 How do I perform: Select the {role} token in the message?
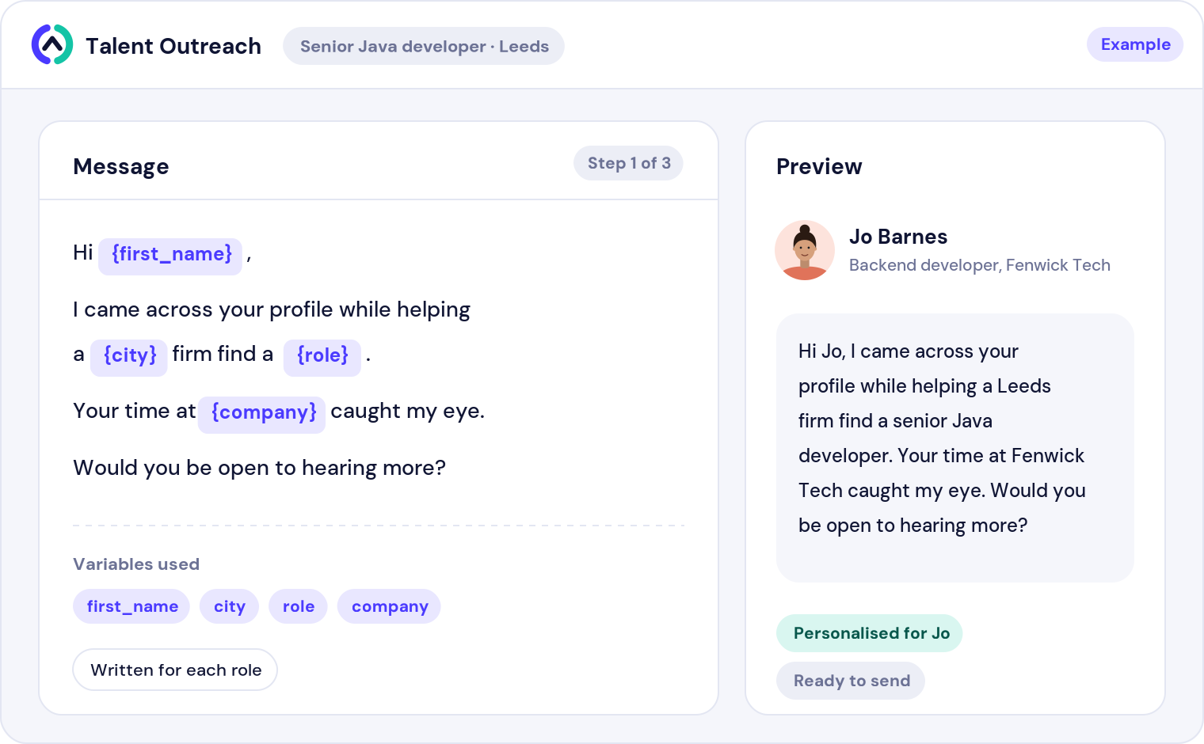pos(322,356)
